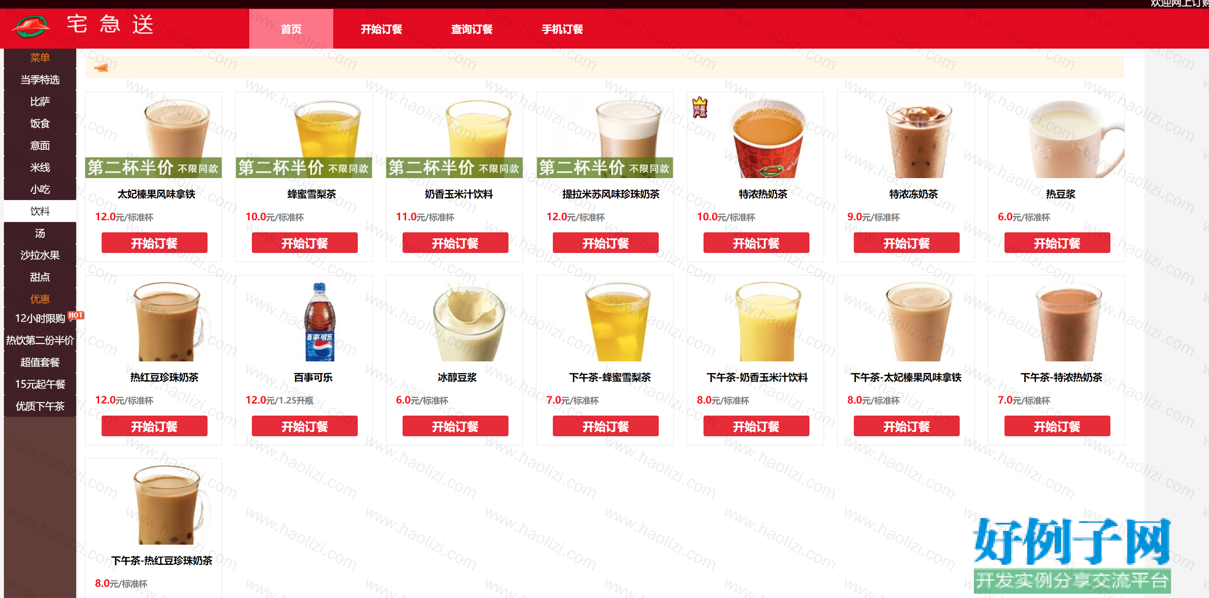Select 沙拉水果 category in sidebar
This screenshot has height=598, width=1209.
pyautogui.click(x=40, y=255)
